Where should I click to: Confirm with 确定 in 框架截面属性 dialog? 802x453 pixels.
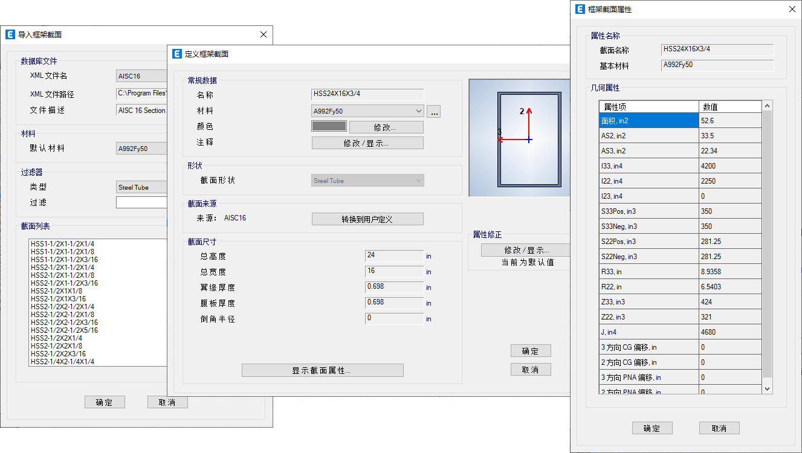[652, 428]
